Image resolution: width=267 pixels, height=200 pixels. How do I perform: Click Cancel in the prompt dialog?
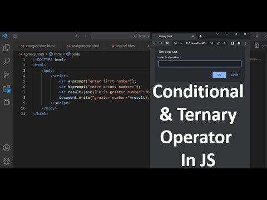pyautogui.click(x=234, y=75)
